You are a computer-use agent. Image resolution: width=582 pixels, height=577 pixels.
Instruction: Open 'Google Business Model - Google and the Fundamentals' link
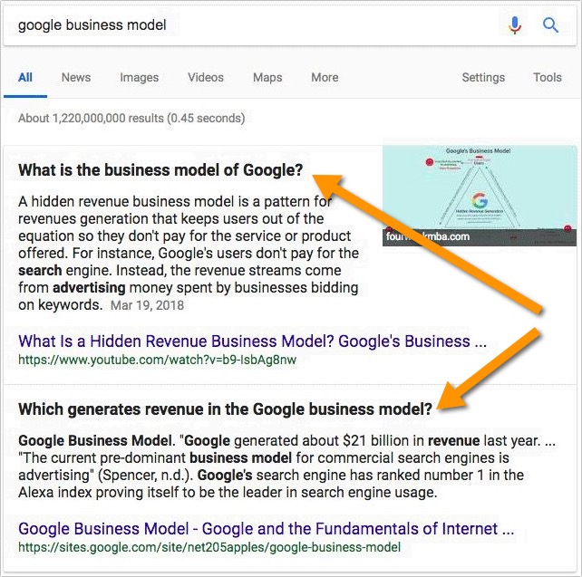click(x=267, y=529)
